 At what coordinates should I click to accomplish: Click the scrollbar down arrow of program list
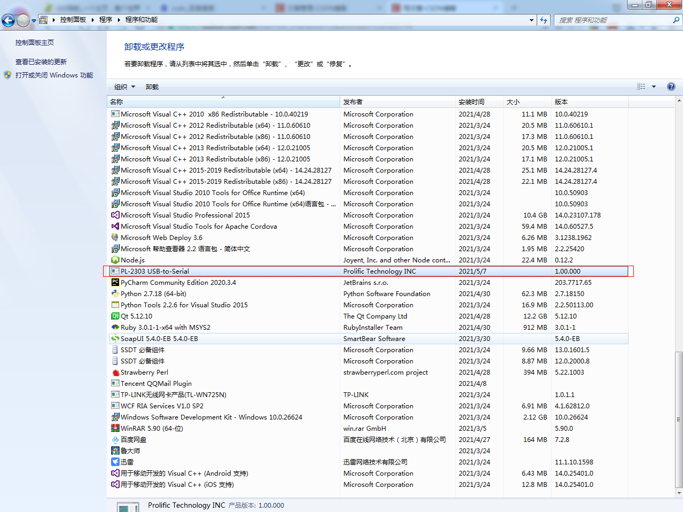tap(679, 493)
